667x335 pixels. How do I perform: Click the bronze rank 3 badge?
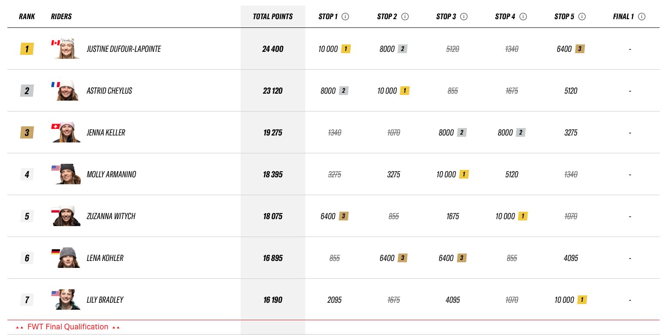[27, 132]
